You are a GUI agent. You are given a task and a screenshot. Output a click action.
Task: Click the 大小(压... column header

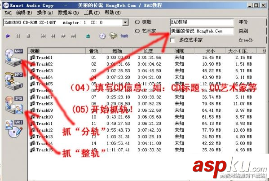[x=241, y=51]
